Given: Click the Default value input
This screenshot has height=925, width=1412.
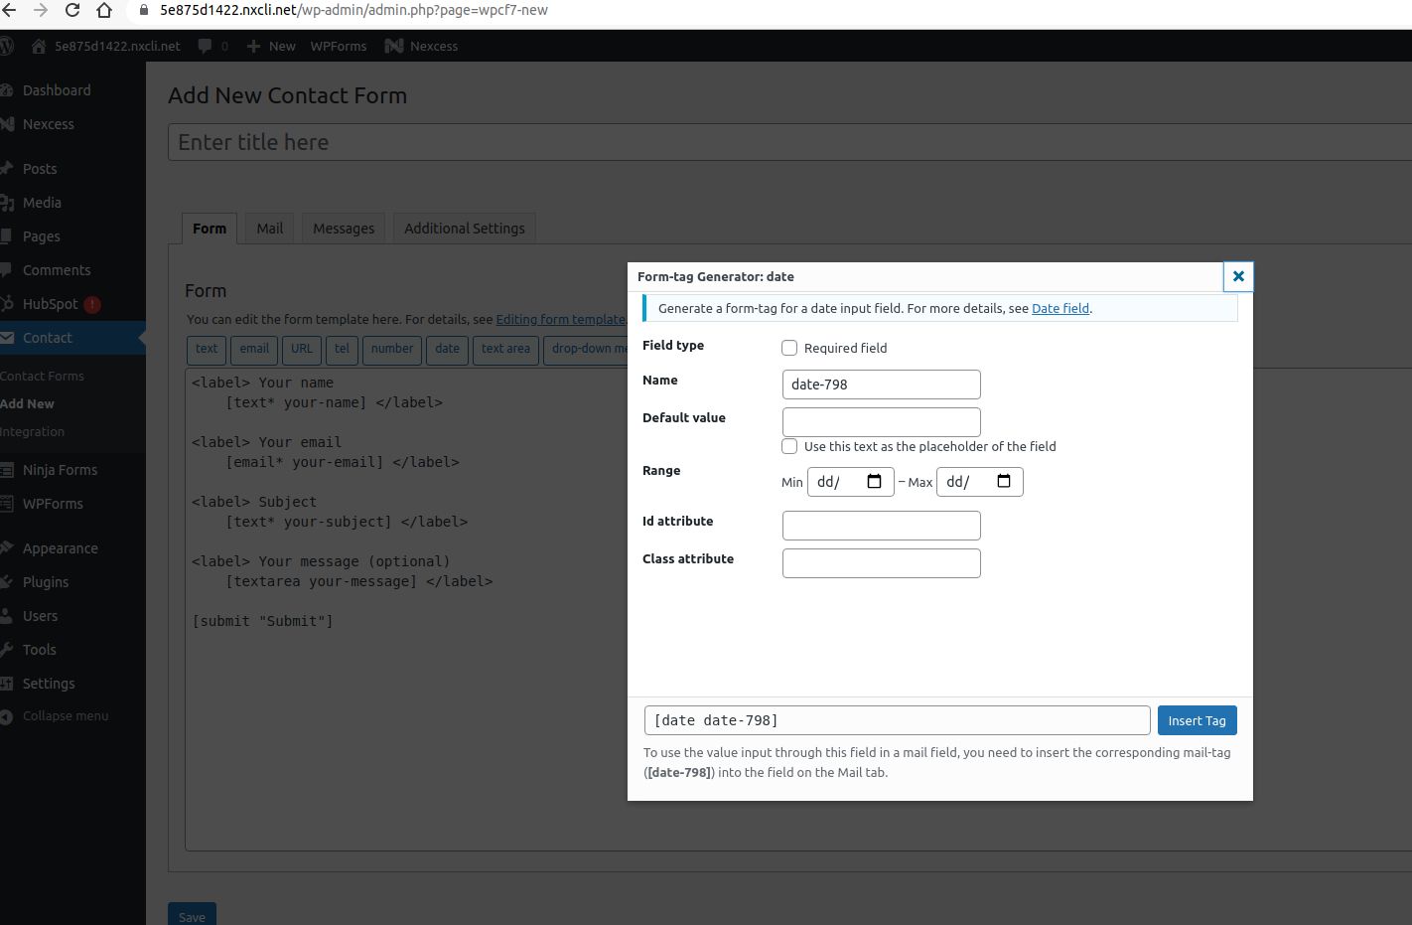Looking at the screenshot, I should pos(882,422).
